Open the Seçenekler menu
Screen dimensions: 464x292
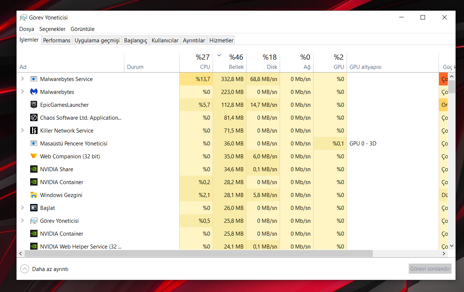52,29
